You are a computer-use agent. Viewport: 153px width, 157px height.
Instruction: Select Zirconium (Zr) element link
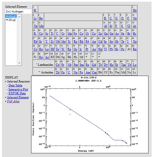tap(52, 41)
